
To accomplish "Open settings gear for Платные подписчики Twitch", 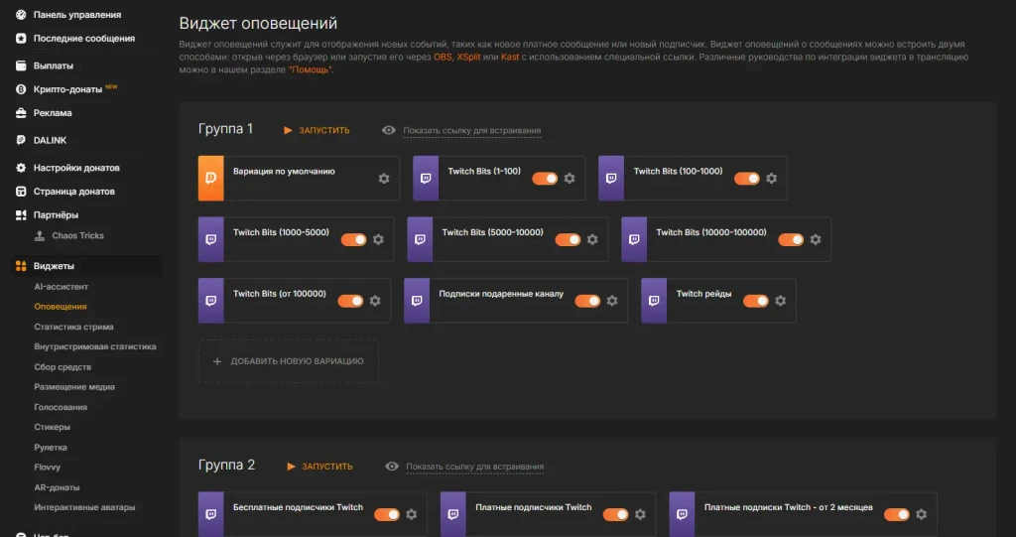I will (640, 514).
